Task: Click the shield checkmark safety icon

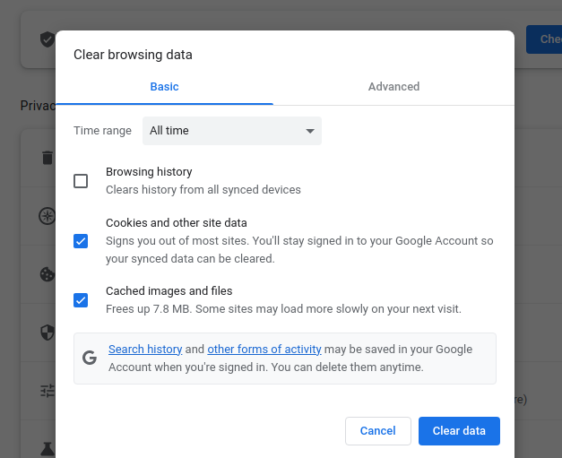Action: pyautogui.click(x=48, y=39)
